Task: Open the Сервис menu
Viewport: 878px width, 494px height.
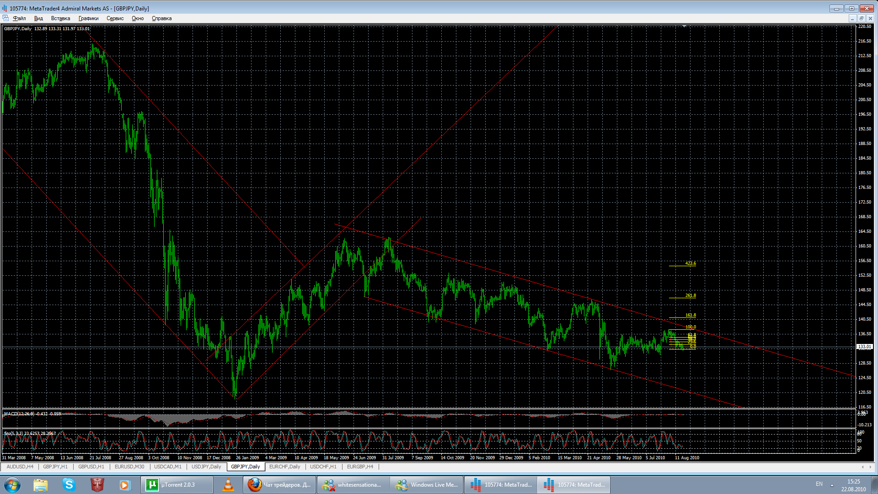Action: 115,18
